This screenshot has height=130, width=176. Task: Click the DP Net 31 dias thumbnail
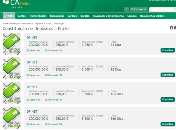pyautogui.click(x=12, y=44)
